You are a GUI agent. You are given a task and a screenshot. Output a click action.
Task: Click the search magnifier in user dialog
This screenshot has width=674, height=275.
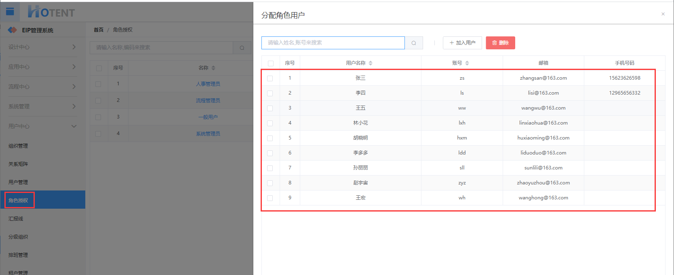tap(414, 43)
